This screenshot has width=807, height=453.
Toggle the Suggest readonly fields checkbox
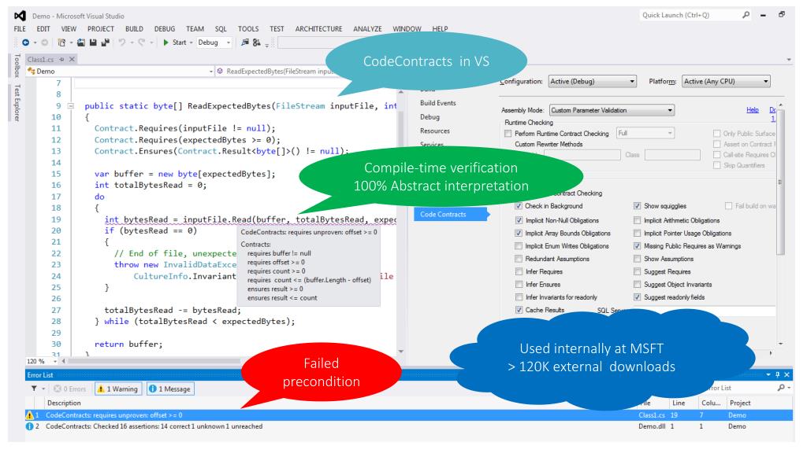[637, 297]
